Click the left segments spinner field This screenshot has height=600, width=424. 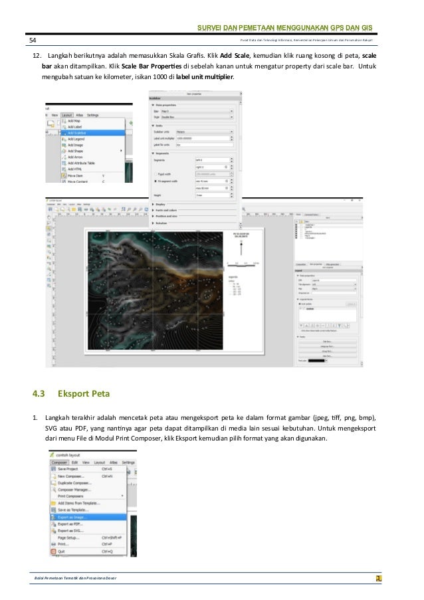tap(214, 160)
